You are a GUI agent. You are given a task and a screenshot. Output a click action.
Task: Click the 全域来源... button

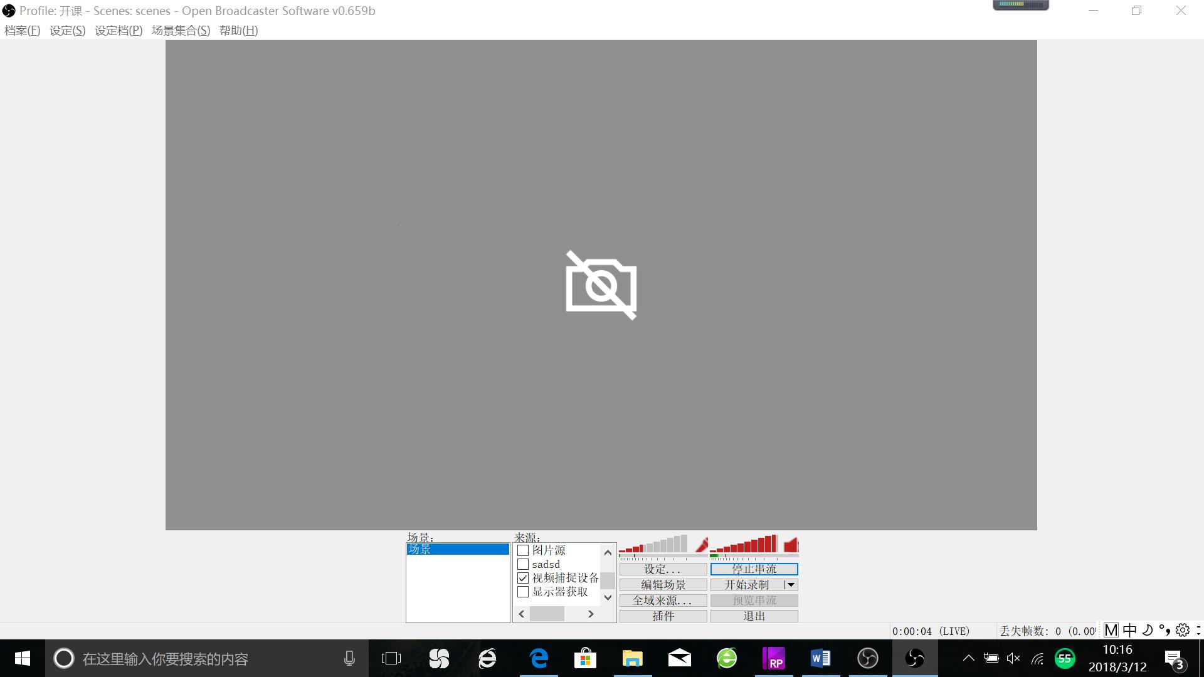point(663,601)
